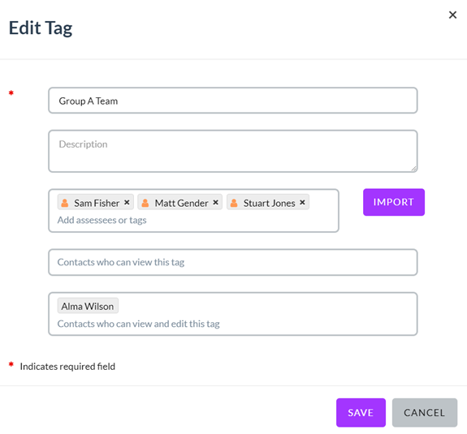This screenshot has height=434, width=467.
Task: Close the Edit Tag dialog
Action: 452,15
